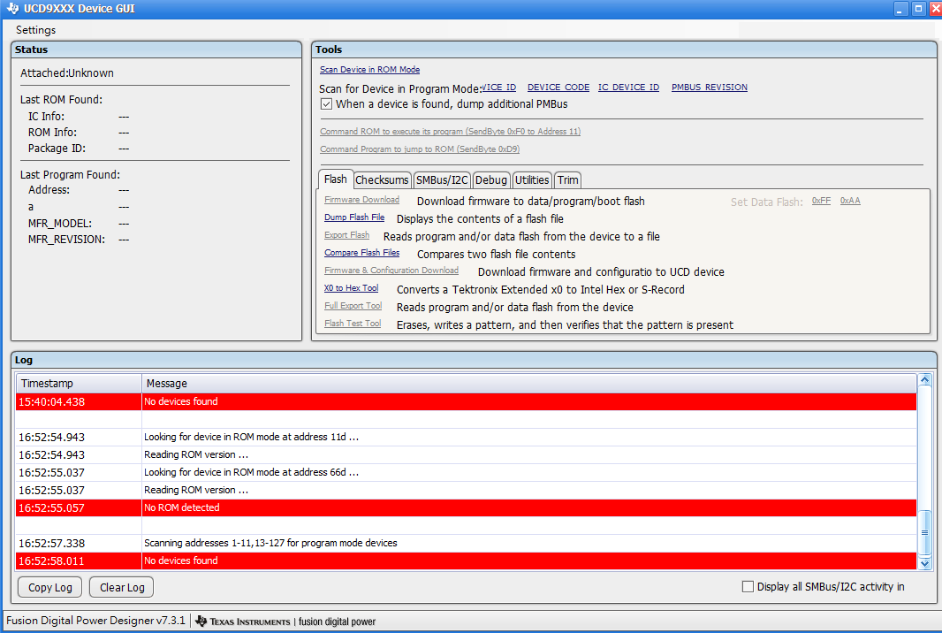Click Command Program to jump to ROM link
The image size is (942, 633).
(420, 149)
